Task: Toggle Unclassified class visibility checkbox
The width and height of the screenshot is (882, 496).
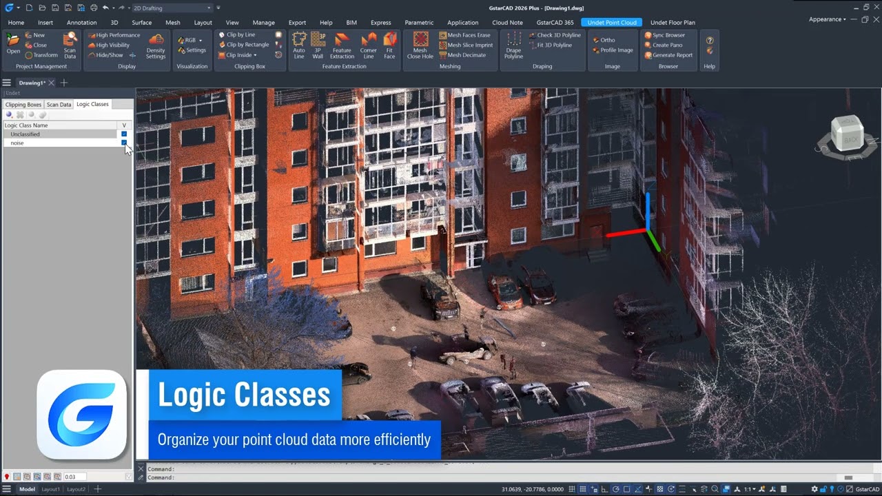Action: point(124,134)
